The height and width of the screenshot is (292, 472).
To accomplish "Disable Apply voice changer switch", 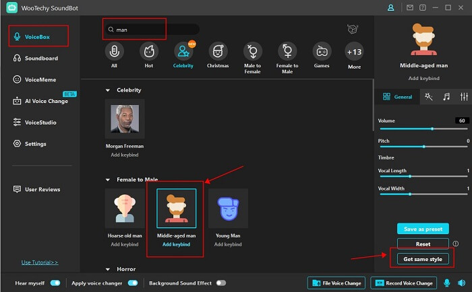I will [133, 283].
